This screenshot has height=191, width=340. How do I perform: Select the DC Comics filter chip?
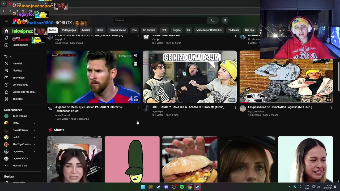click(149, 30)
